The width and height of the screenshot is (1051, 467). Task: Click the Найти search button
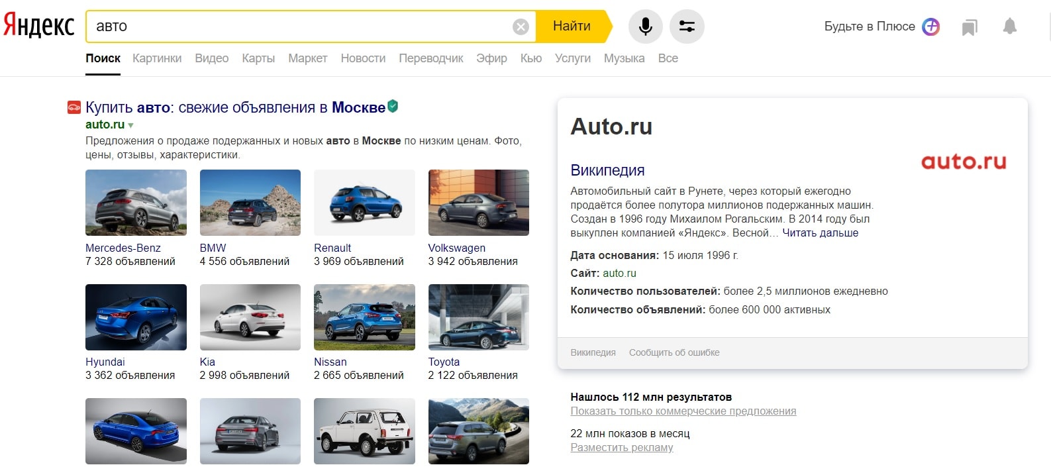point(574,26)
